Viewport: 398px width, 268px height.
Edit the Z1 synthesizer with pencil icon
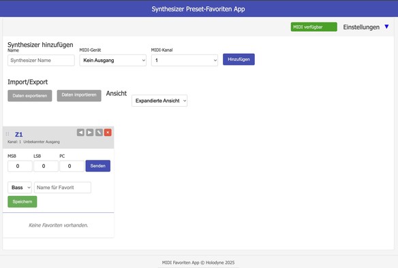pyautogui.click(x=99, y=133)
